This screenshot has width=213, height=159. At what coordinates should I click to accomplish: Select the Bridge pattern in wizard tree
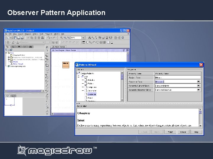pos(91,84)
